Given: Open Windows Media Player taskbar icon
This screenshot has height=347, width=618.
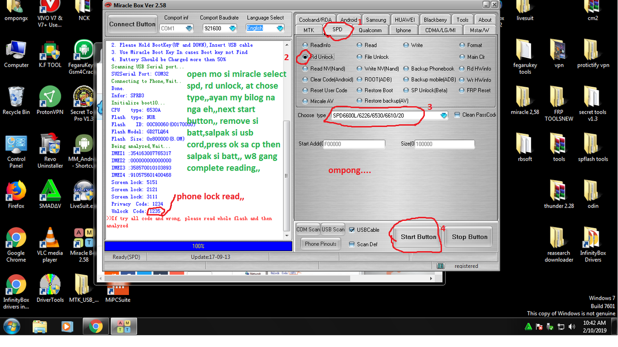Looking at the screenshot, I should 67,327.
